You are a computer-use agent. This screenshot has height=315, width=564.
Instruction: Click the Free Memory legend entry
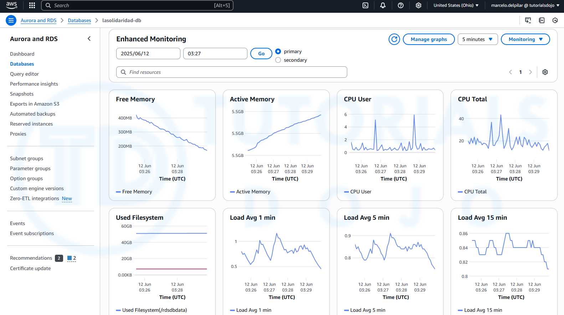(x=134, y=192)
